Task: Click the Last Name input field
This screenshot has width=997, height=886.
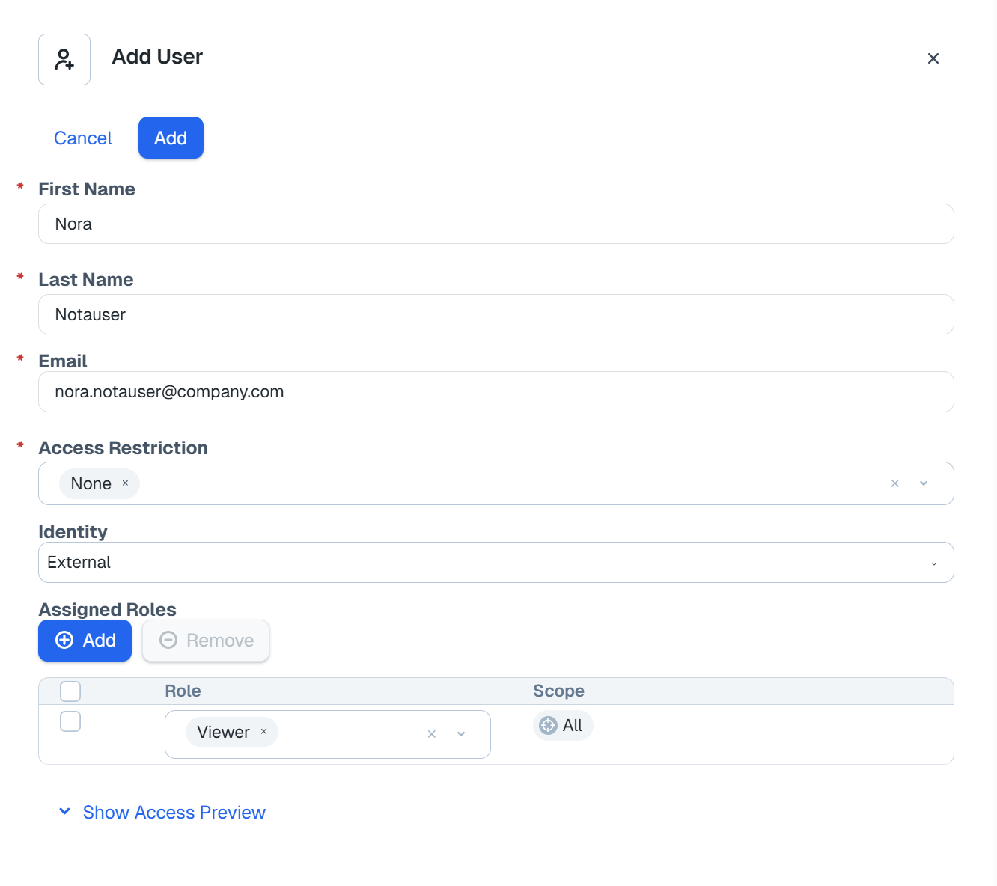Action: pos(496,314)
